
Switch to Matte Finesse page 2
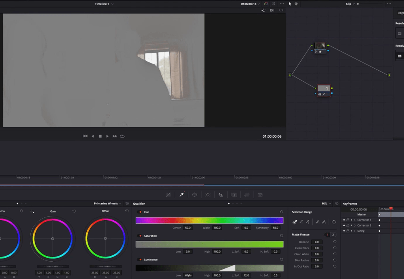(333, 235)
